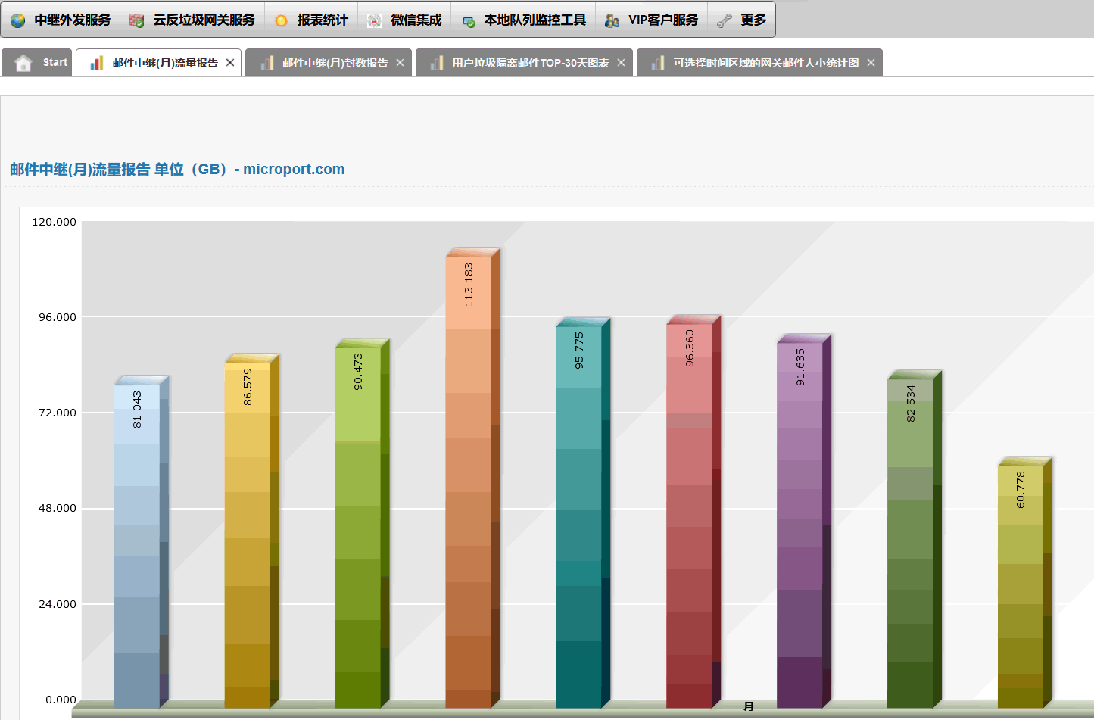Open the 报表统计 clock icon

pyautogui.click(x=279, y=20)
